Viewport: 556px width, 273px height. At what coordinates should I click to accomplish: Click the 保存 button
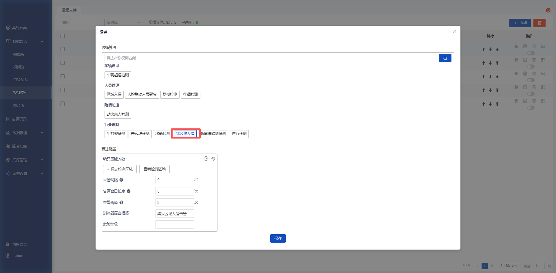pos(278,238)
